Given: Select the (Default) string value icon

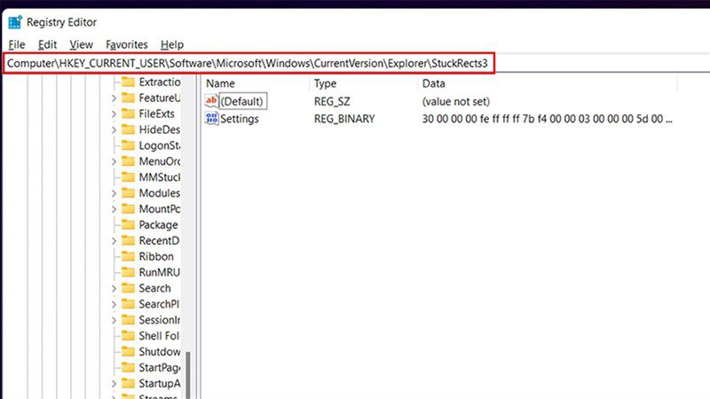Looking at the screenshot, I should point(211,101).
